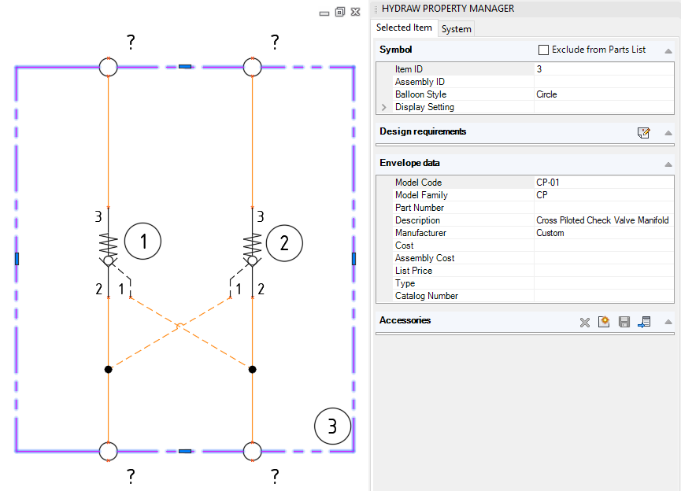Click the add new accessory icon
681x491 pixels.
(604, 322)
